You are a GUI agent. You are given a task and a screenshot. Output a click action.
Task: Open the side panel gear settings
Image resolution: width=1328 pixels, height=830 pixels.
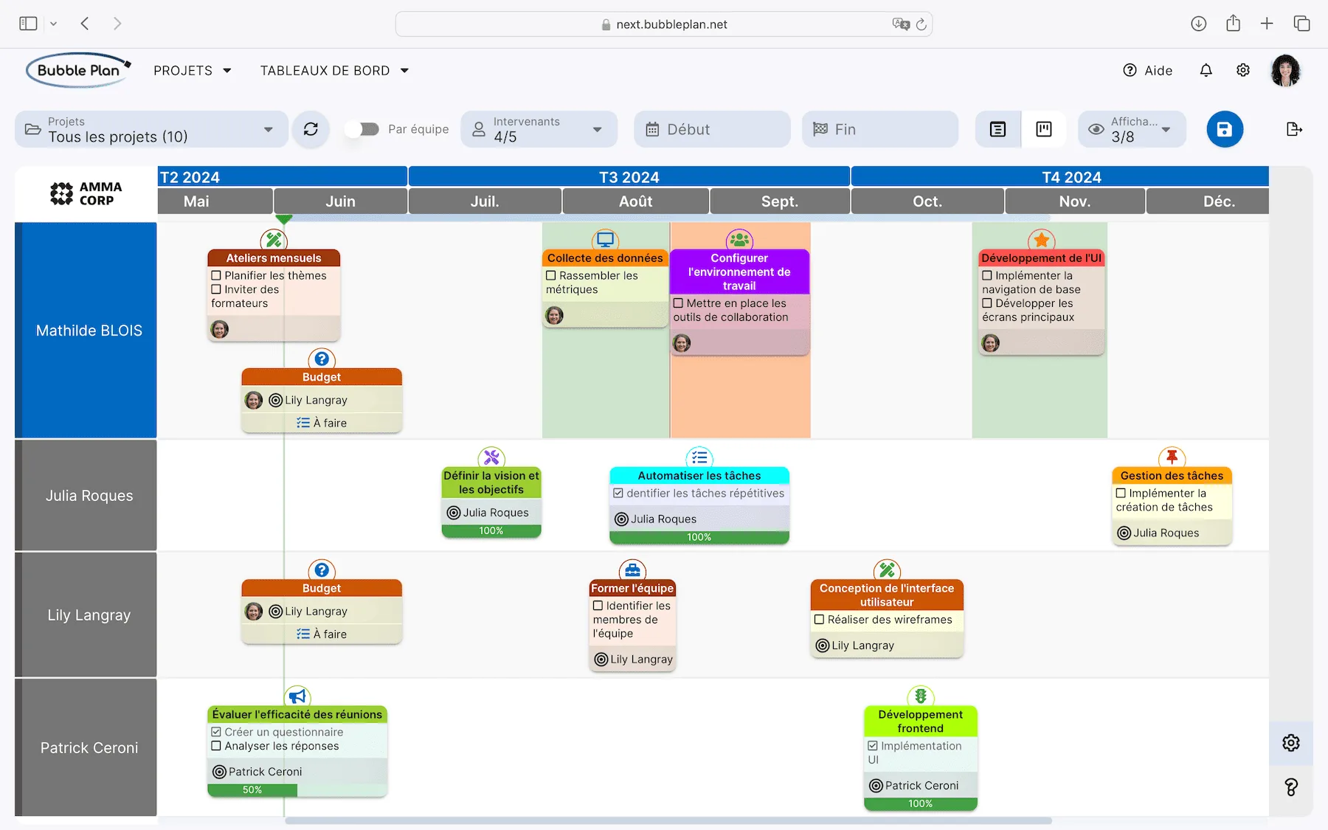[1291, 743]
